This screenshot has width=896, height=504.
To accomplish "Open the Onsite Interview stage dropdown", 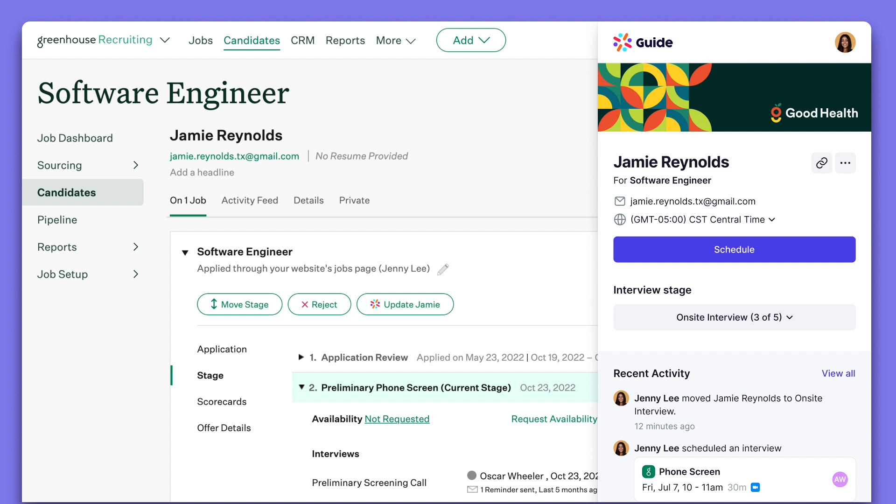I will pos(734,317).
